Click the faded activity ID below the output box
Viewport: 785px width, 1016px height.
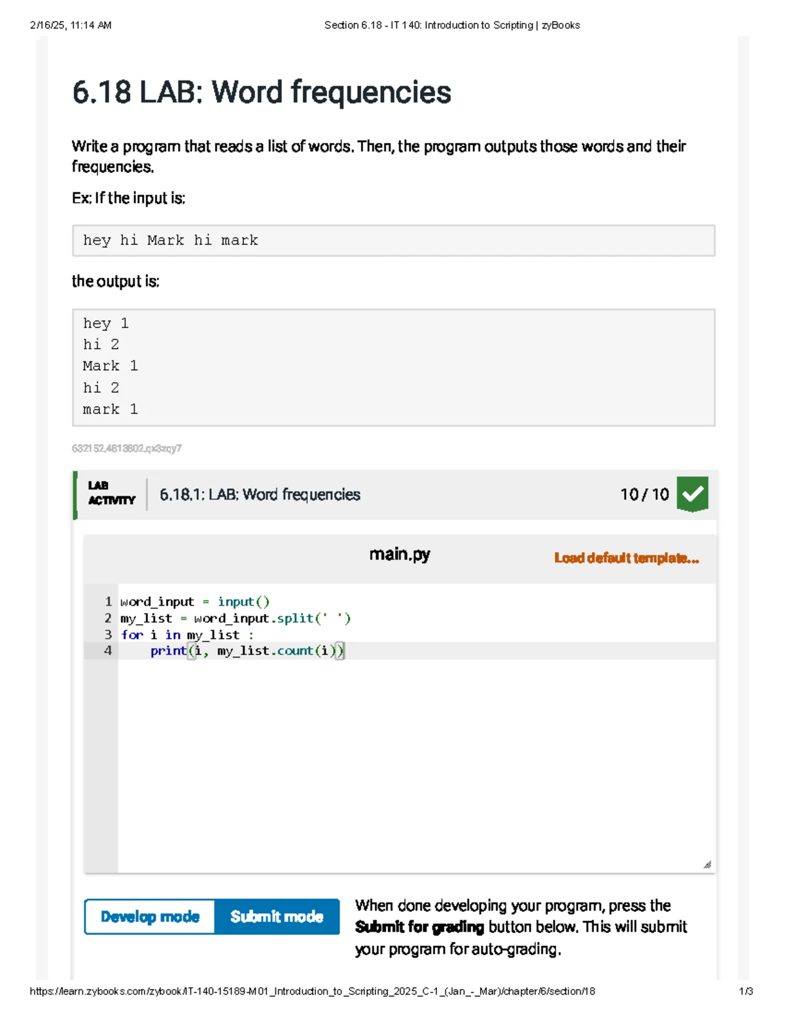(127, 449)
